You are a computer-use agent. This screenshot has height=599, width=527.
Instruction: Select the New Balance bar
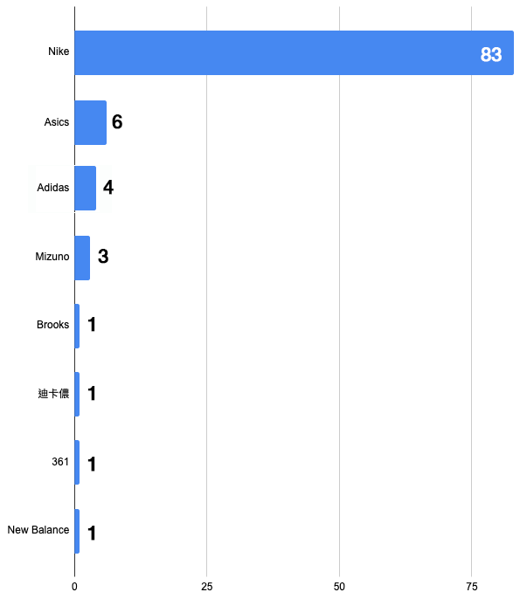[x=77, y=531]
